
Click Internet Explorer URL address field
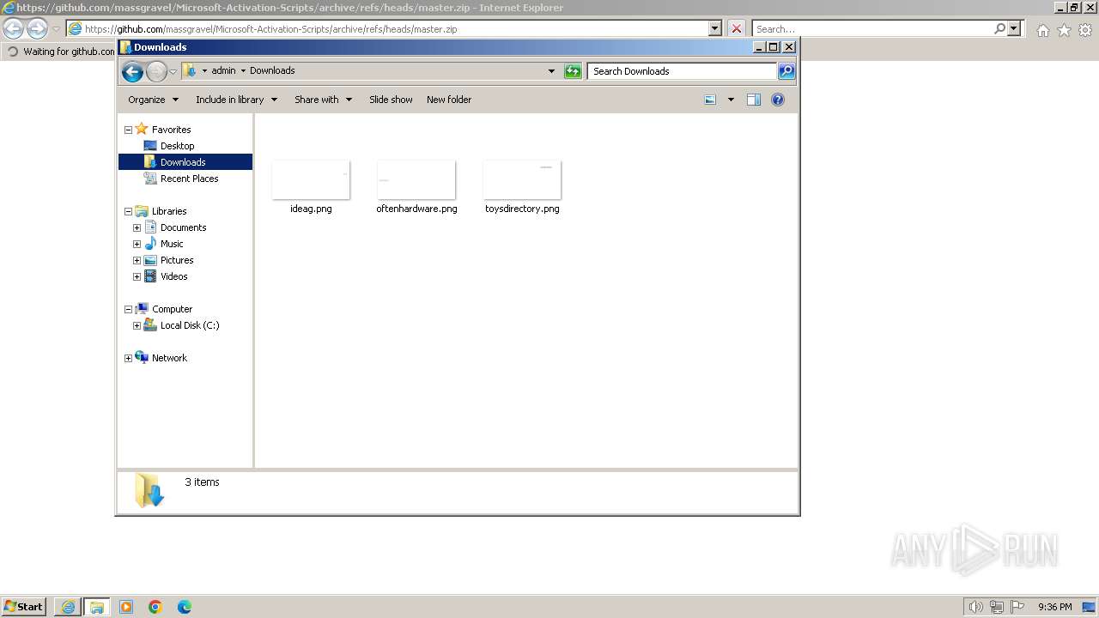[386, 28]
